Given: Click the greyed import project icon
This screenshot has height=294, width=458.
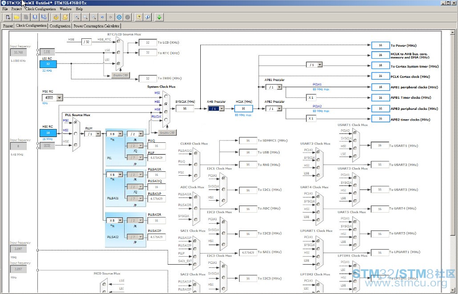Looking at the screenshot, I should [x=26, y=17].
